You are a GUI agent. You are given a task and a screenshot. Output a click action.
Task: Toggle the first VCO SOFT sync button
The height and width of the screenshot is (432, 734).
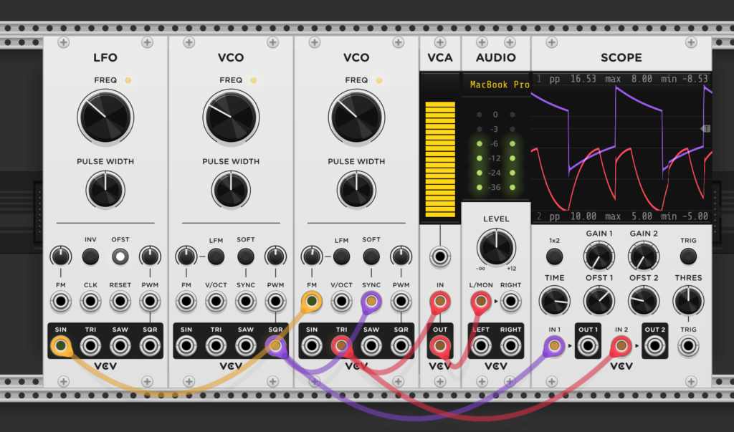[245, 256]
